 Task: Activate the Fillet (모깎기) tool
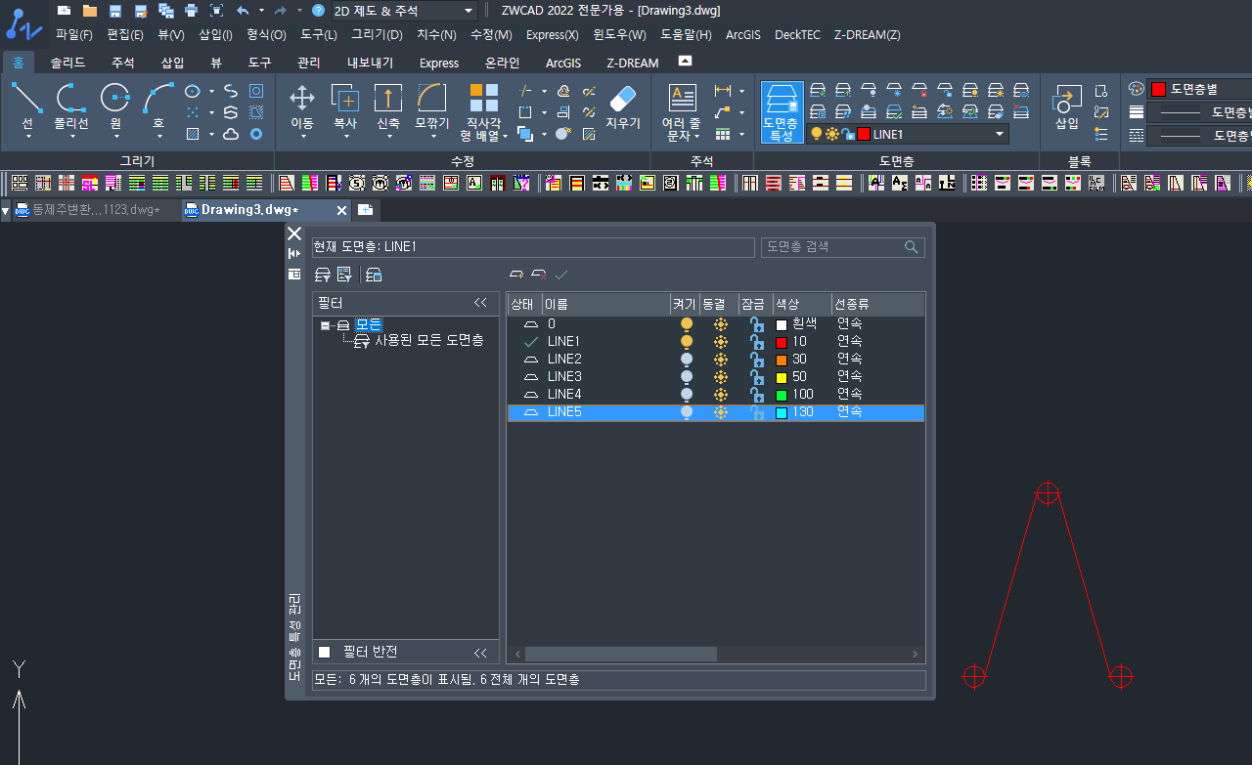(x=431, y=106)
